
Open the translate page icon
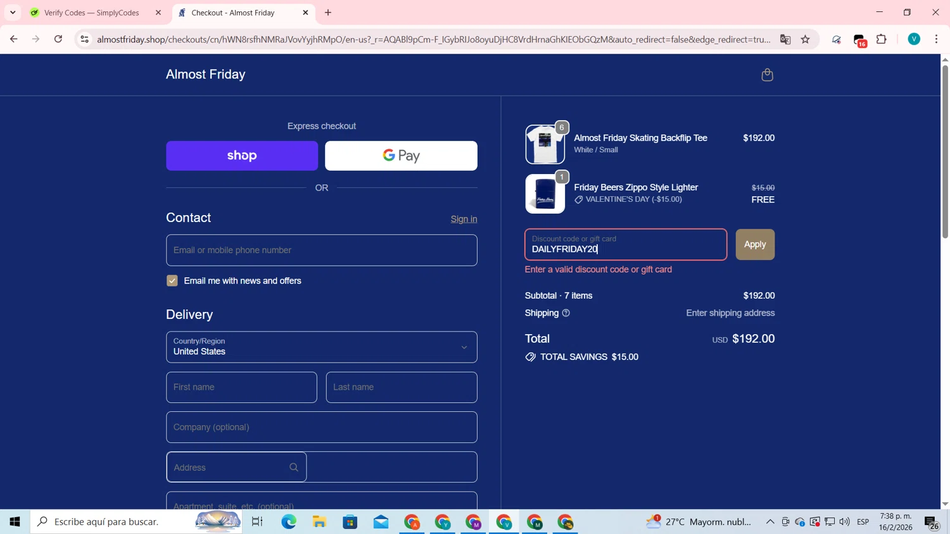point(785,39)
